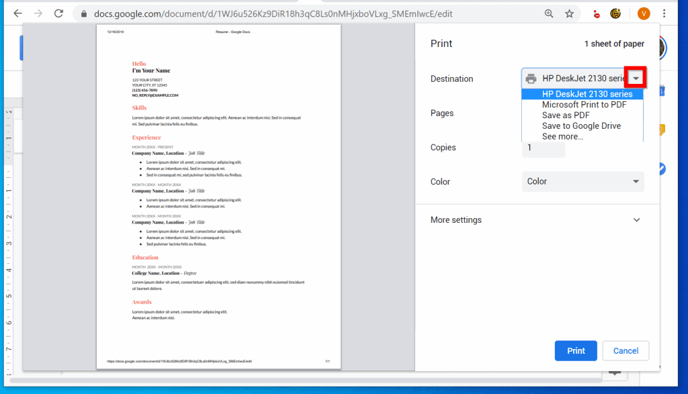This screenshot has height=394, width=688.
Task: Expand the More settings section
Action: [636, 219]
